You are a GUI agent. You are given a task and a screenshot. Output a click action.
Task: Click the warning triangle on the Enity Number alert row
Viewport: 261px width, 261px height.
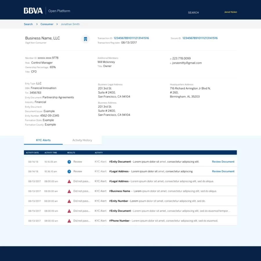point(69,201)
